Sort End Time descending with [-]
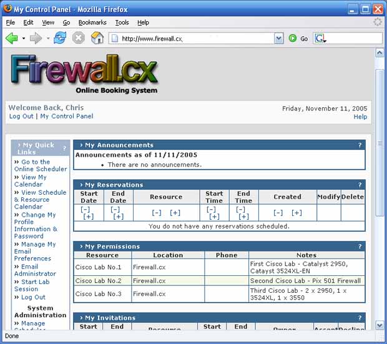This screenshot has width=387, height=344. [240, 209]
